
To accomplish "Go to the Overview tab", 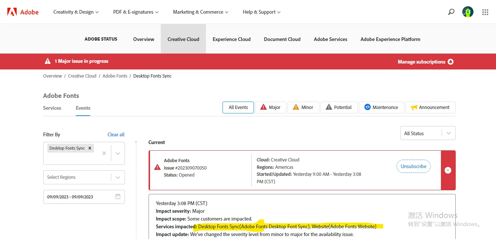I will pyautogui.click(x=144, y=39).
